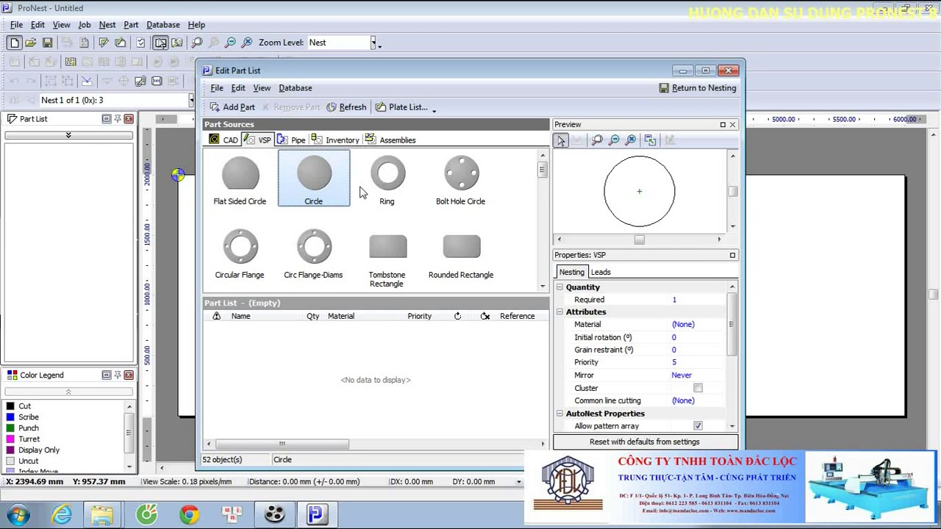Open the Job menu in ProNest menu bar
941x529 pixels.
[85, 25]
